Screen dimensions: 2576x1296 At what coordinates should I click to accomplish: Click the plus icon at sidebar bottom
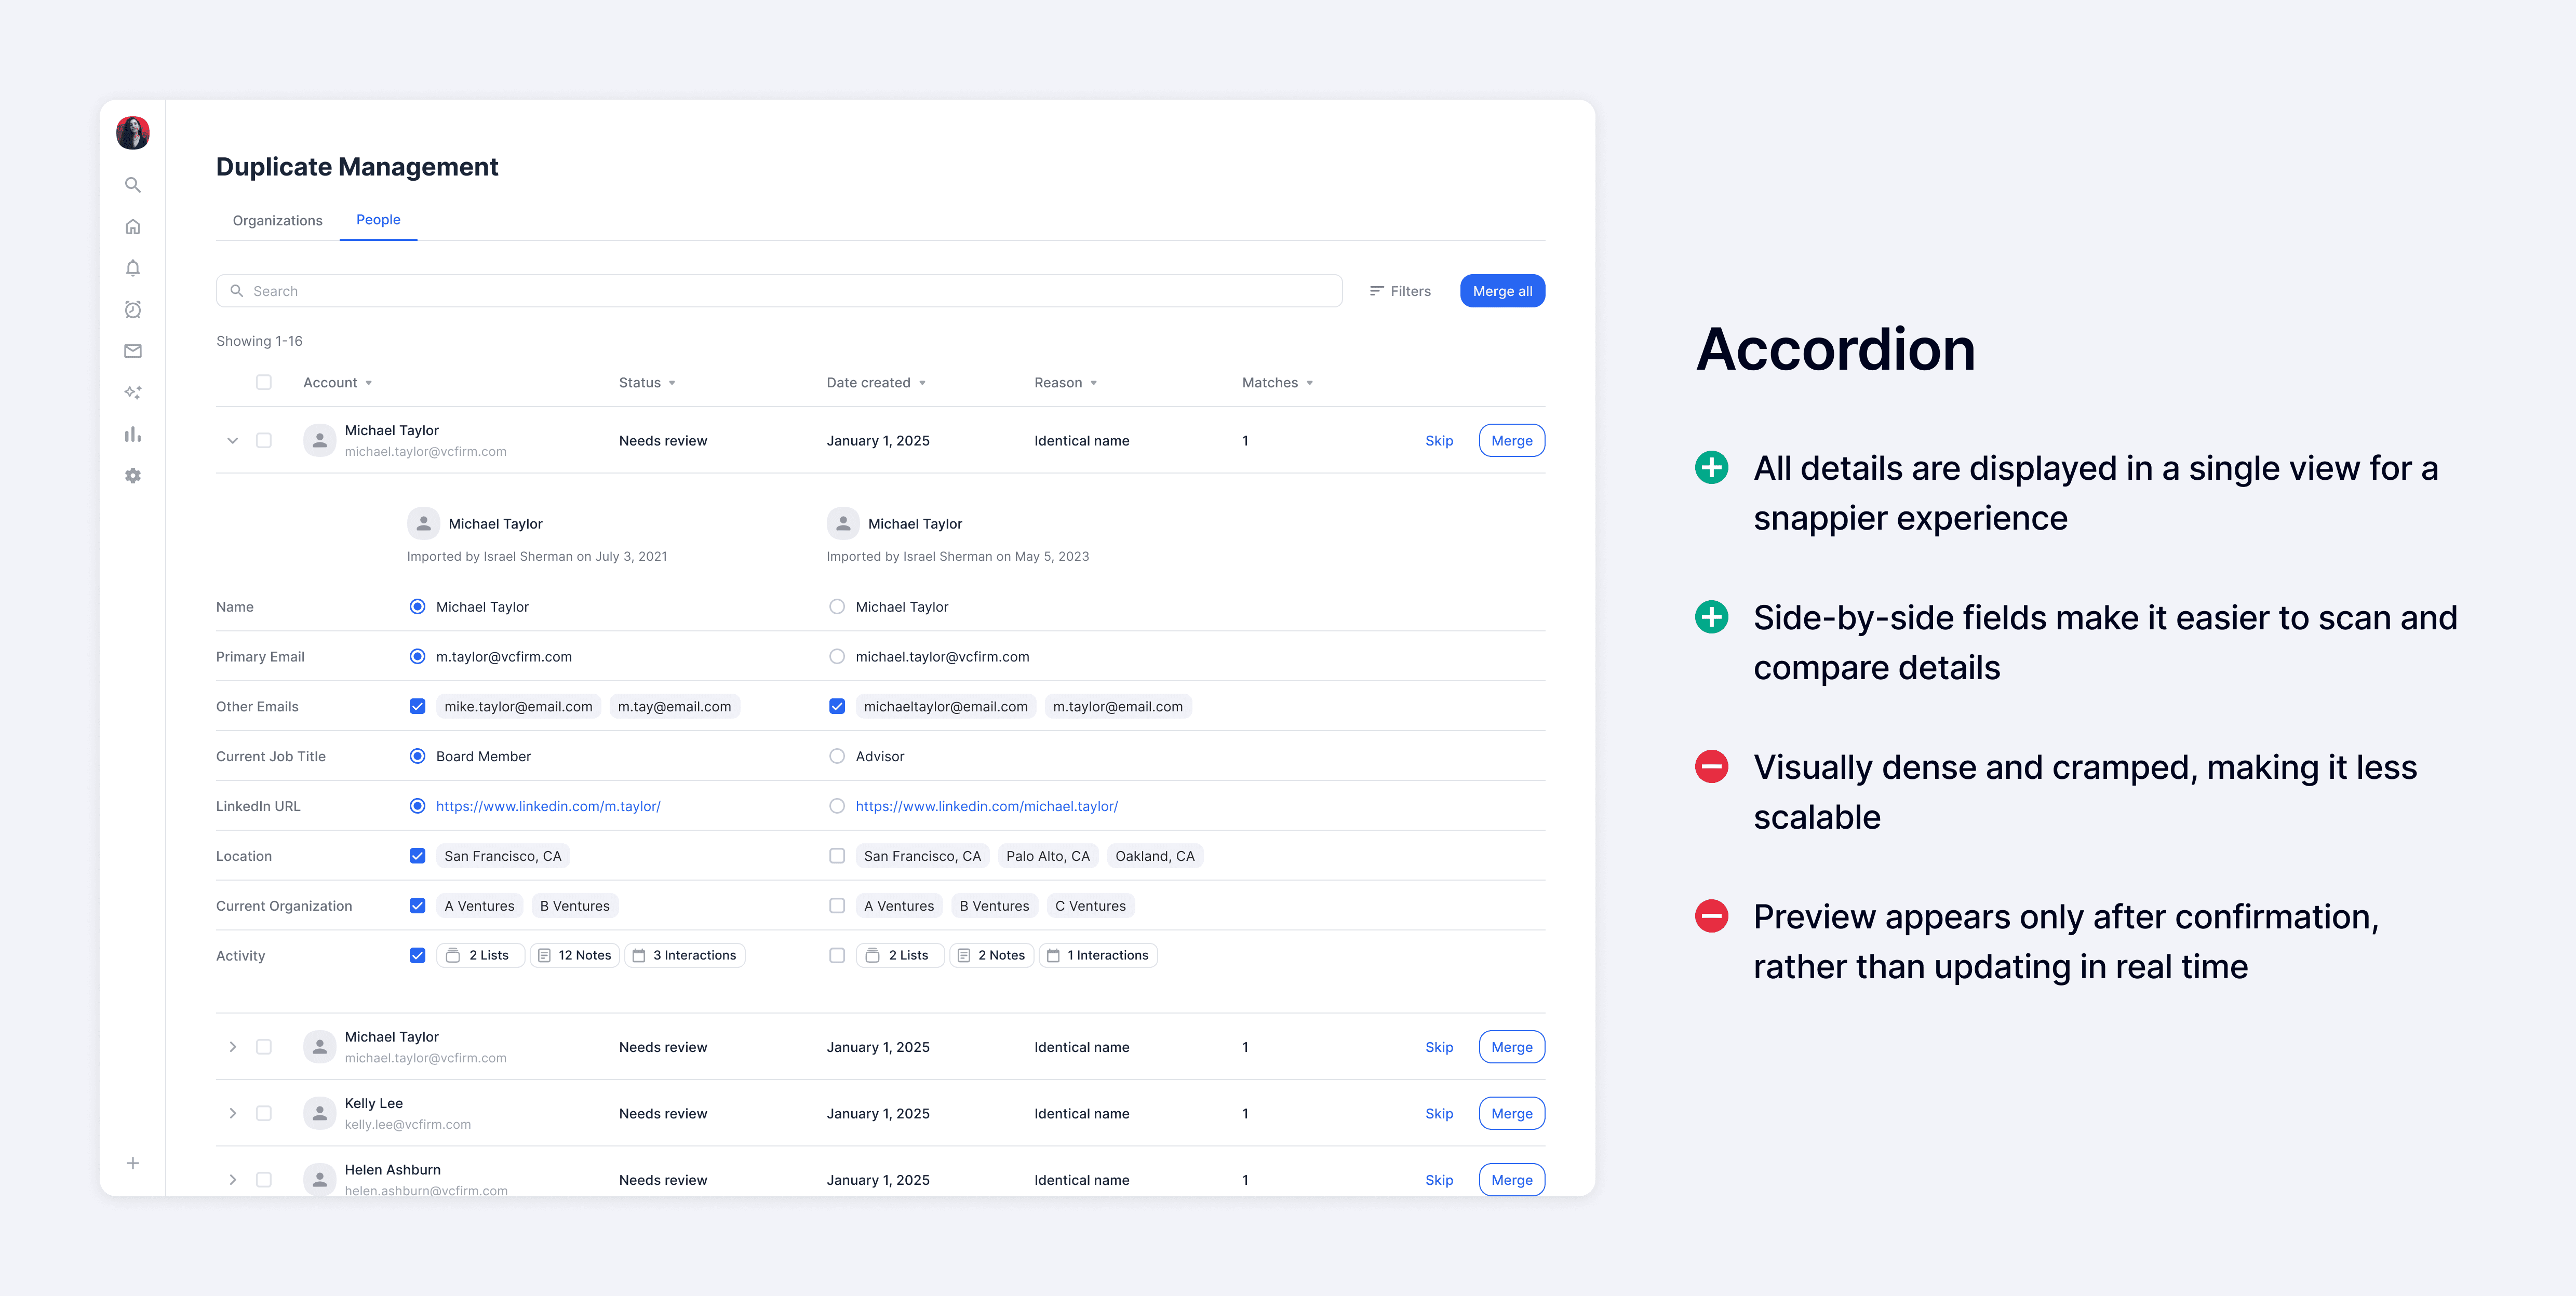132,1163
